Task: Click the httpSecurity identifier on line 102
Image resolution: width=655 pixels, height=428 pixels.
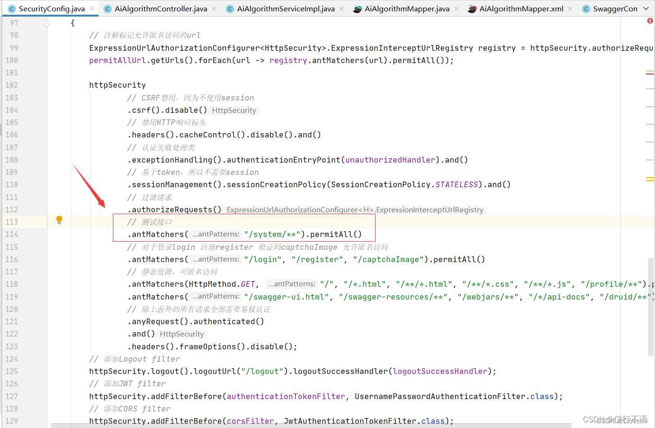Action: pyautogui.click(x=118, y=85)
